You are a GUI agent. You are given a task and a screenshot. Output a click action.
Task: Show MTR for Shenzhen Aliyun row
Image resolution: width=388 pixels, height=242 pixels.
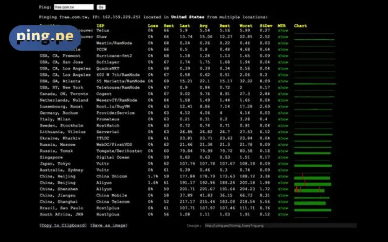pyautogui.click(x=283, y=189)
